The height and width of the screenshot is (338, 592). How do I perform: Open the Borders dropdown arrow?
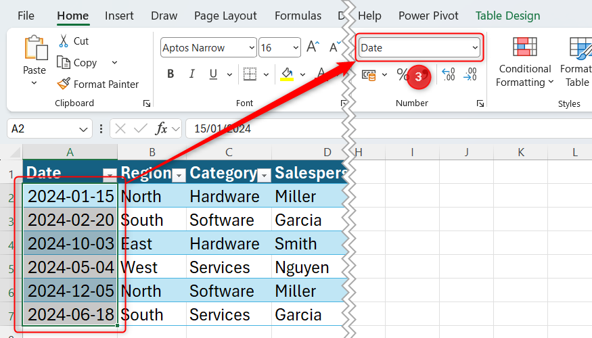266,74
